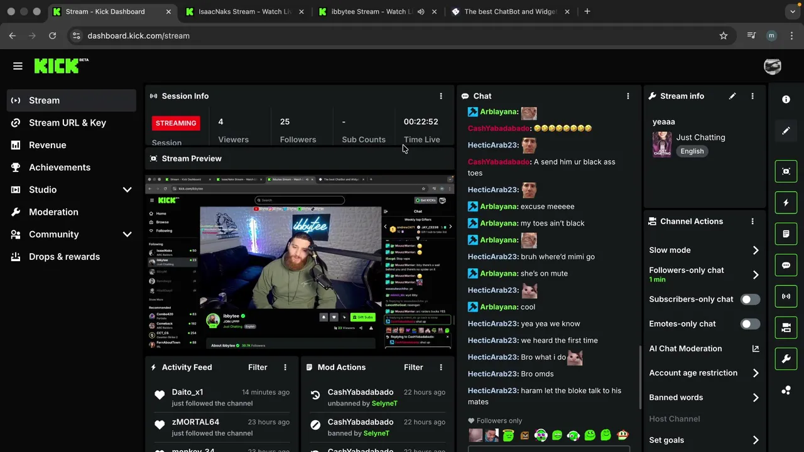Toggle the lightning bolt widget icon
The width and height of the screenshot is (804, 452).
click(x=786, y=203)
